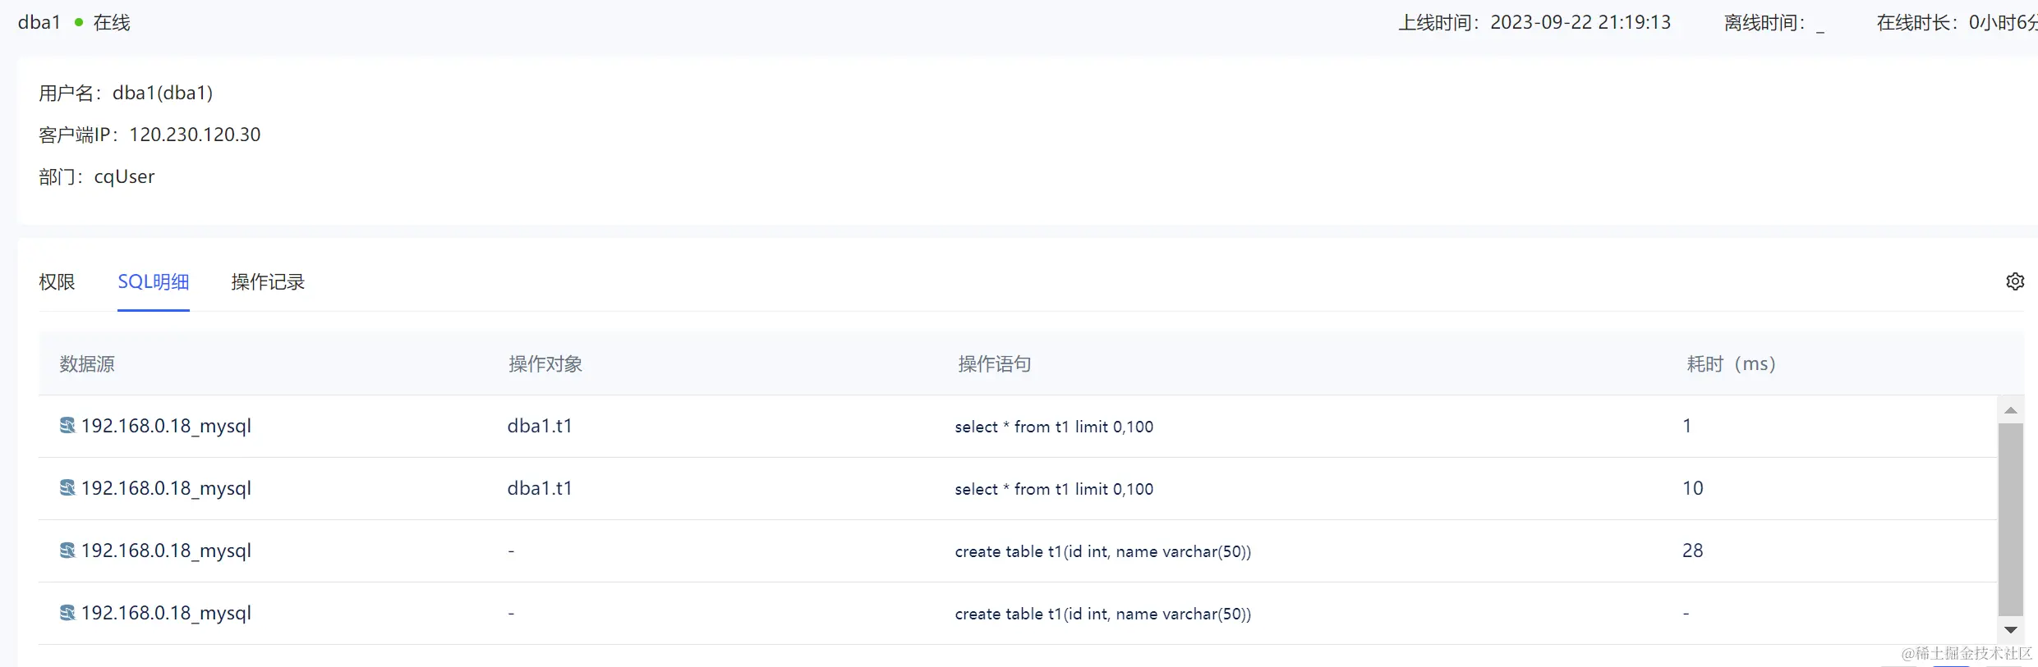The image size is (2038, 667).
Task: Click database icon in 28 ms row
Action: tap(67, 550)
